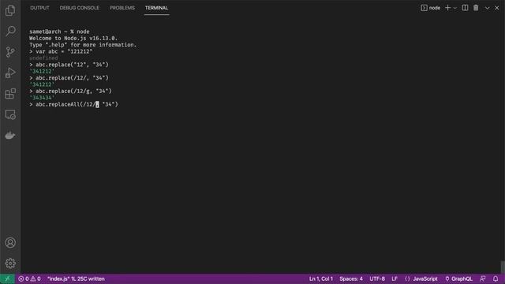Open the notifications bell
Viewport: 505px width, 284px height.
[x=496, y=278]
